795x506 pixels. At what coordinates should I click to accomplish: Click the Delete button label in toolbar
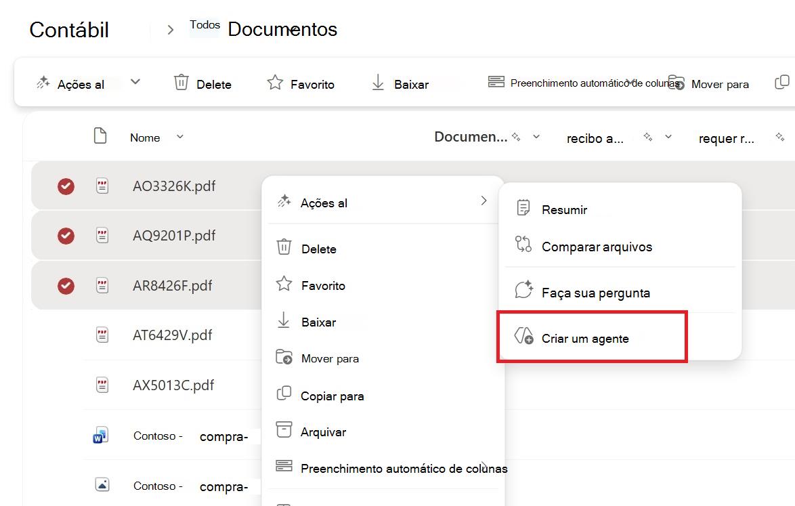[x=214, y=85]
